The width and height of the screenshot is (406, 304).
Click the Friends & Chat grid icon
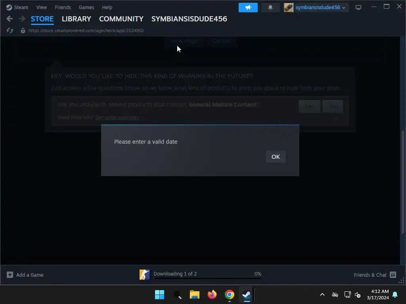tap(393, 275)
